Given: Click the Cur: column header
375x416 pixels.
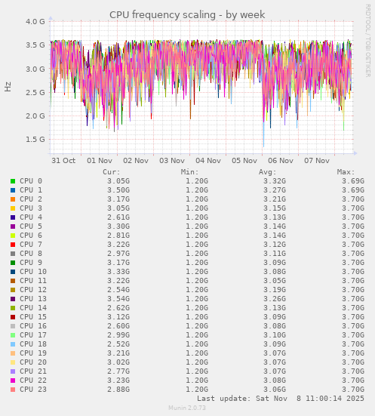Looking at the screenshot, I should pos(112,172).
